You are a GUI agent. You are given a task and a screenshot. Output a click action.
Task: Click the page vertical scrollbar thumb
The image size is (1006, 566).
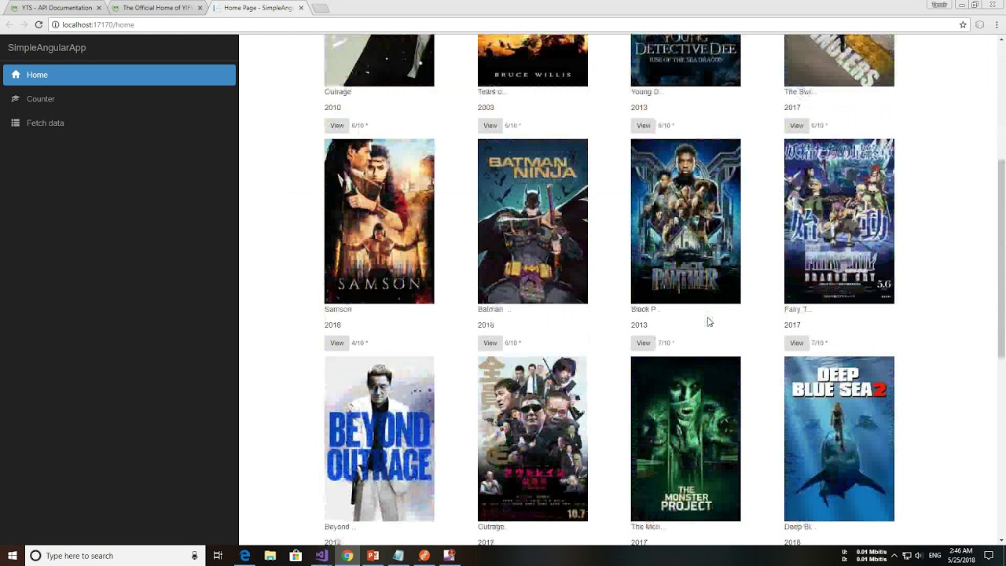[x=1000, y=258]
